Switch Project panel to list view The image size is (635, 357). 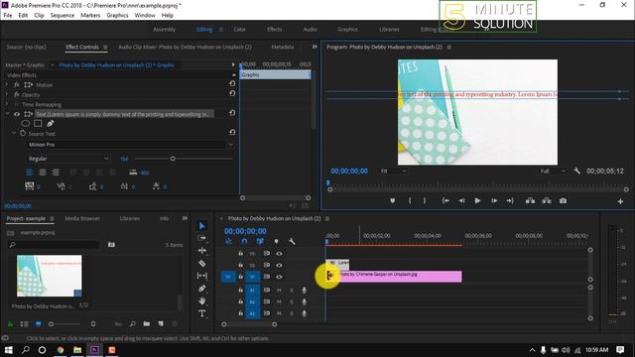[24, 324]
